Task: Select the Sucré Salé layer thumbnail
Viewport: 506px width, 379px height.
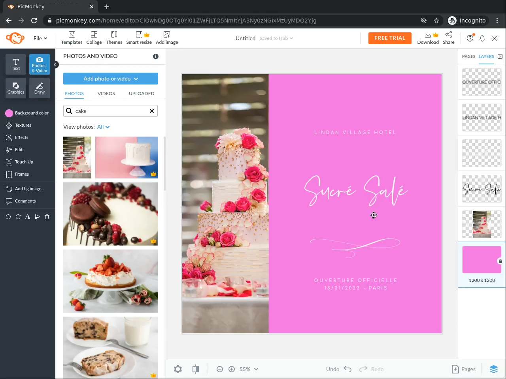Action: click(482, 189)
